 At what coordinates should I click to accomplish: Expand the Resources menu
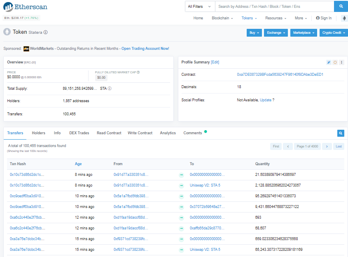[x=276, y=18]
